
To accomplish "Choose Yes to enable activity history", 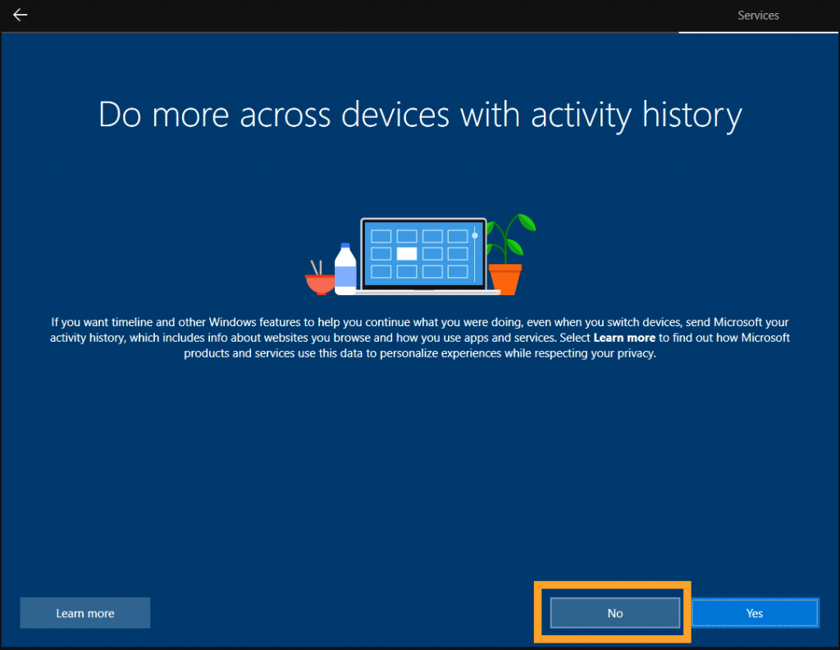I will point(755,613).
